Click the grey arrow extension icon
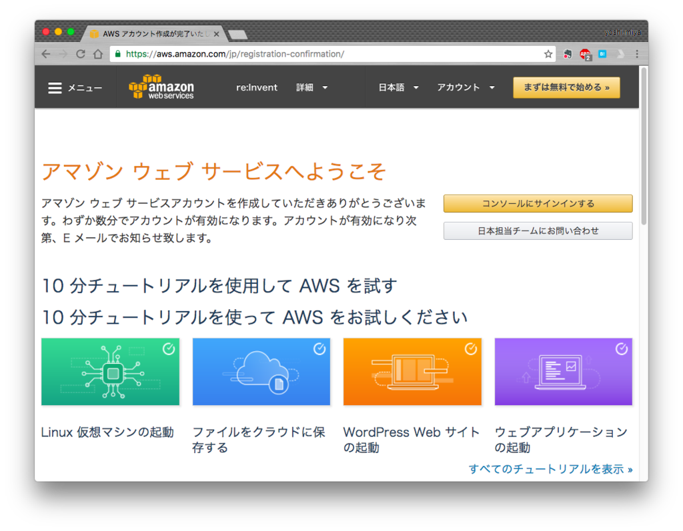This screenshot has height=531, width=683. pyautogui.click(x=620, y=54)
